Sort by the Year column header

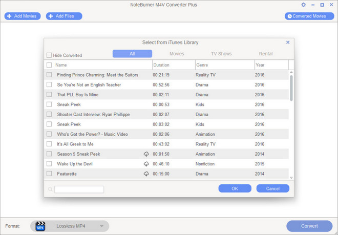[x=271, y=65]
